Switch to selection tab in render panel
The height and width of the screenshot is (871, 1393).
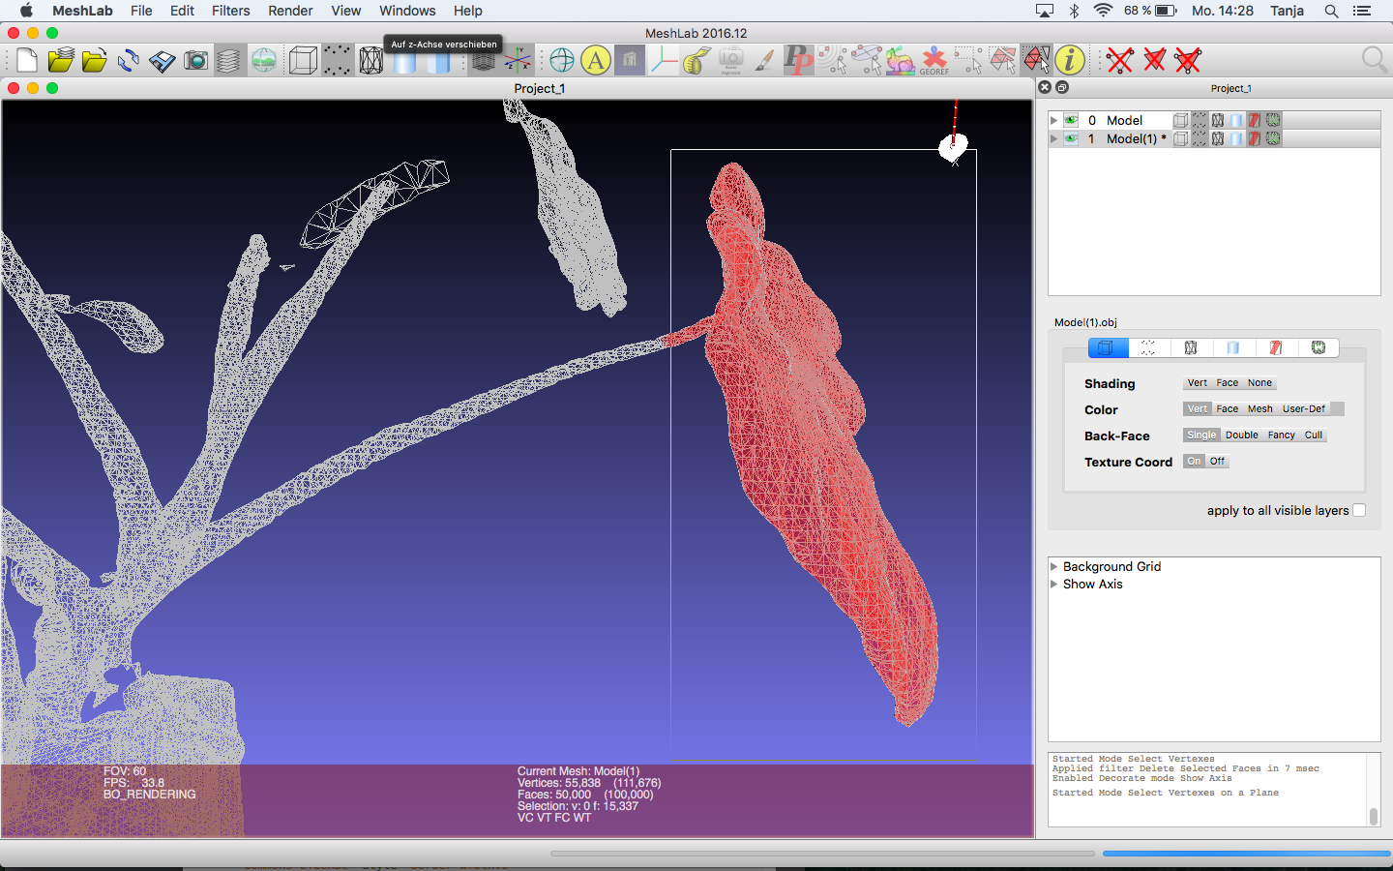[1276, 347]
